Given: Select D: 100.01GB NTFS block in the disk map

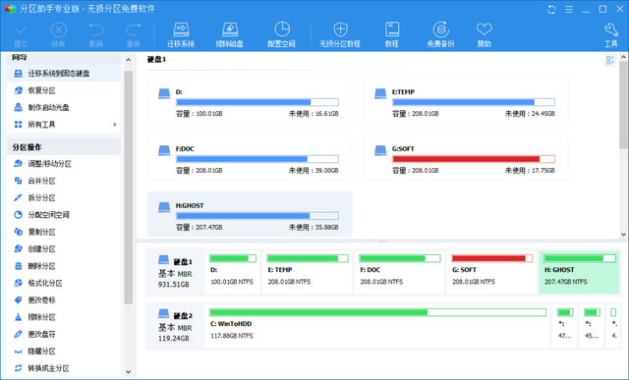Looking at the screenshot, I should point(232,273).
